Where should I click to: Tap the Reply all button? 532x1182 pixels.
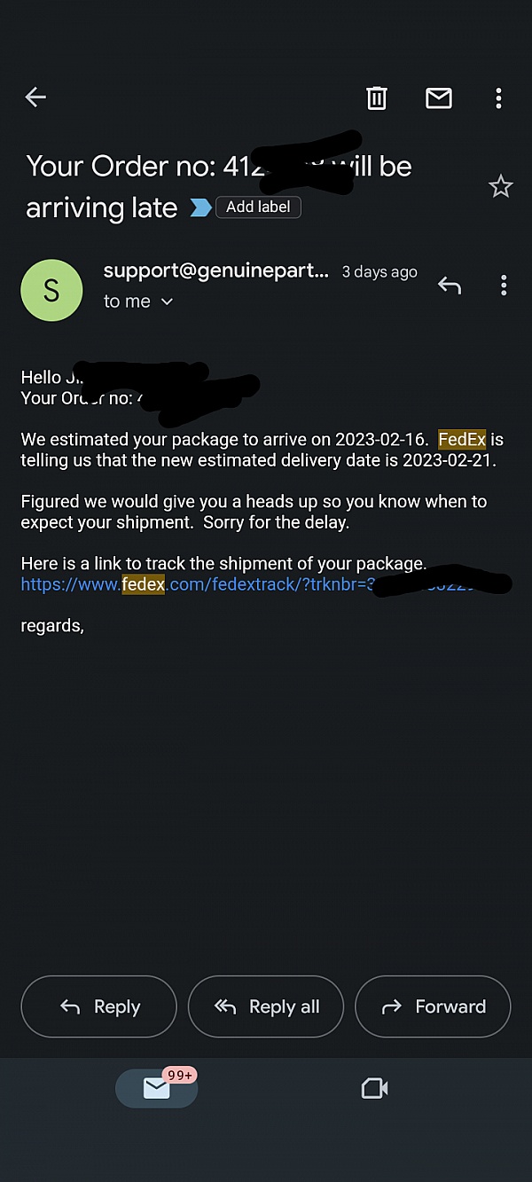coord(266,1006)
